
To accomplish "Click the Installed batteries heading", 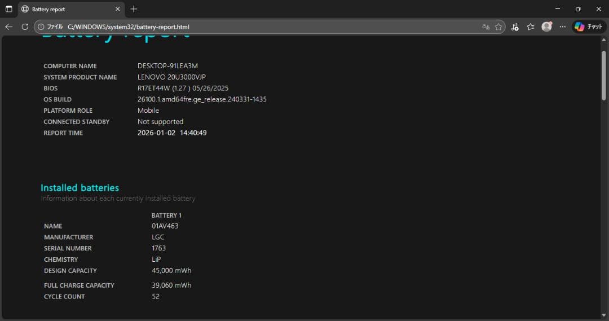I will (x=80, y=188).
